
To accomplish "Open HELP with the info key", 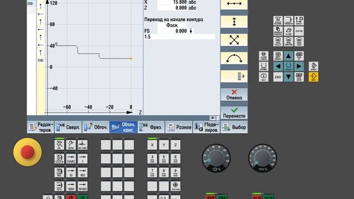I will 263,77.
